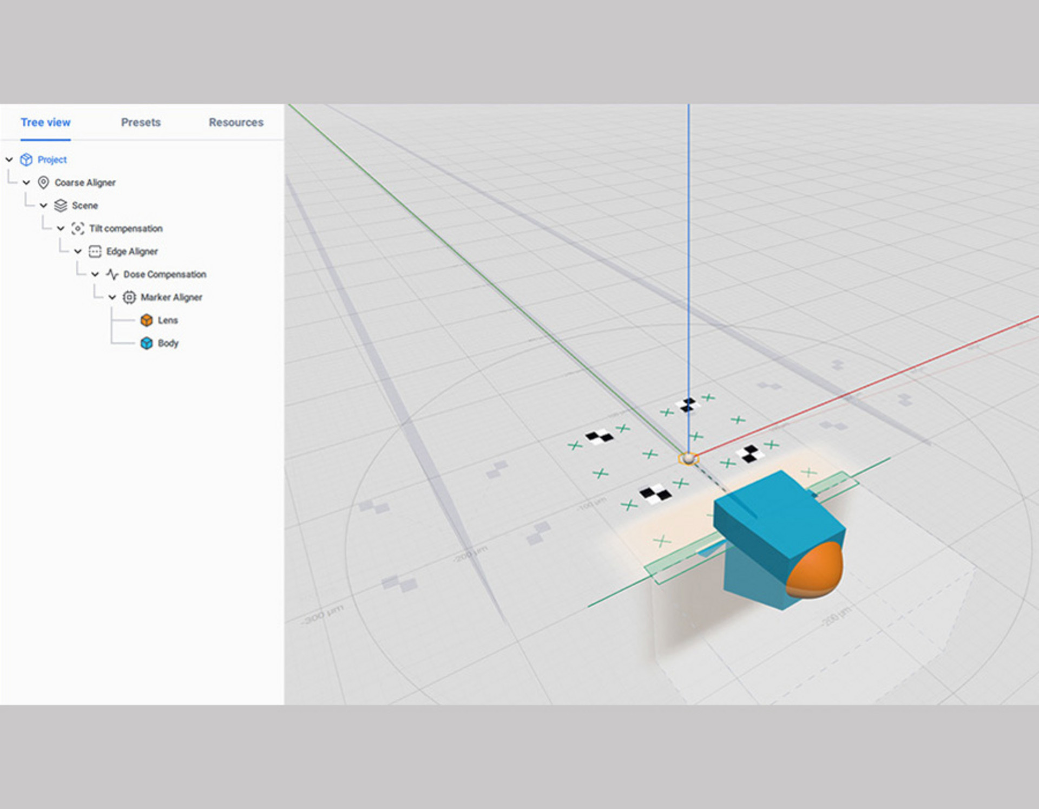
Task: Select the Edge Aligner tree item
Action: coord(132,251)
